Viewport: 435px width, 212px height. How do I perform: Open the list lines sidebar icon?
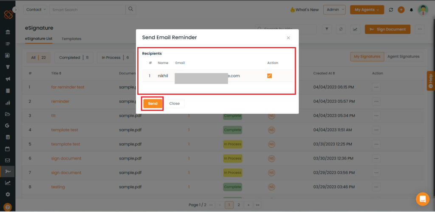tap(8, 44)
